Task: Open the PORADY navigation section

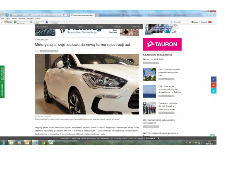Action: tap(99, 27)
